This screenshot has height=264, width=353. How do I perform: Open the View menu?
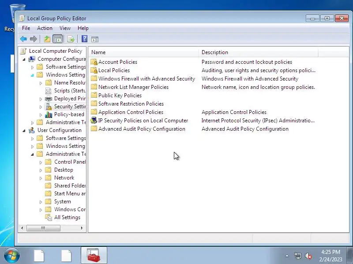coord(65,28)
